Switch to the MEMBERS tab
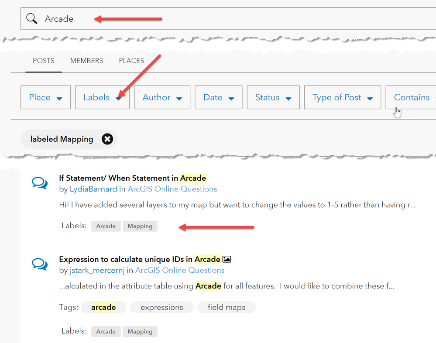Screen dimensions: 436x343 tap(86, 61)
